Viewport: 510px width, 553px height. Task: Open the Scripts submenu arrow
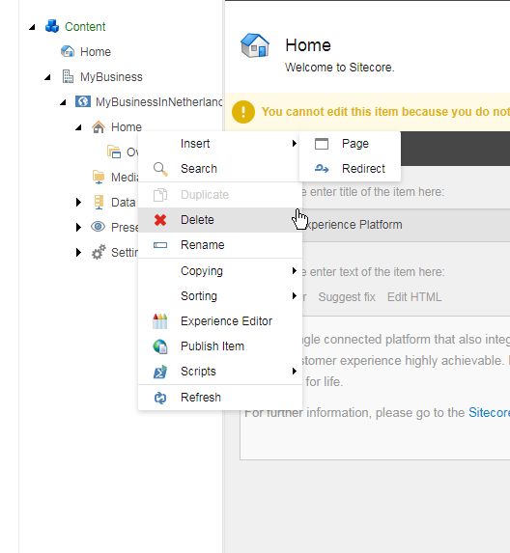[294, 371]
